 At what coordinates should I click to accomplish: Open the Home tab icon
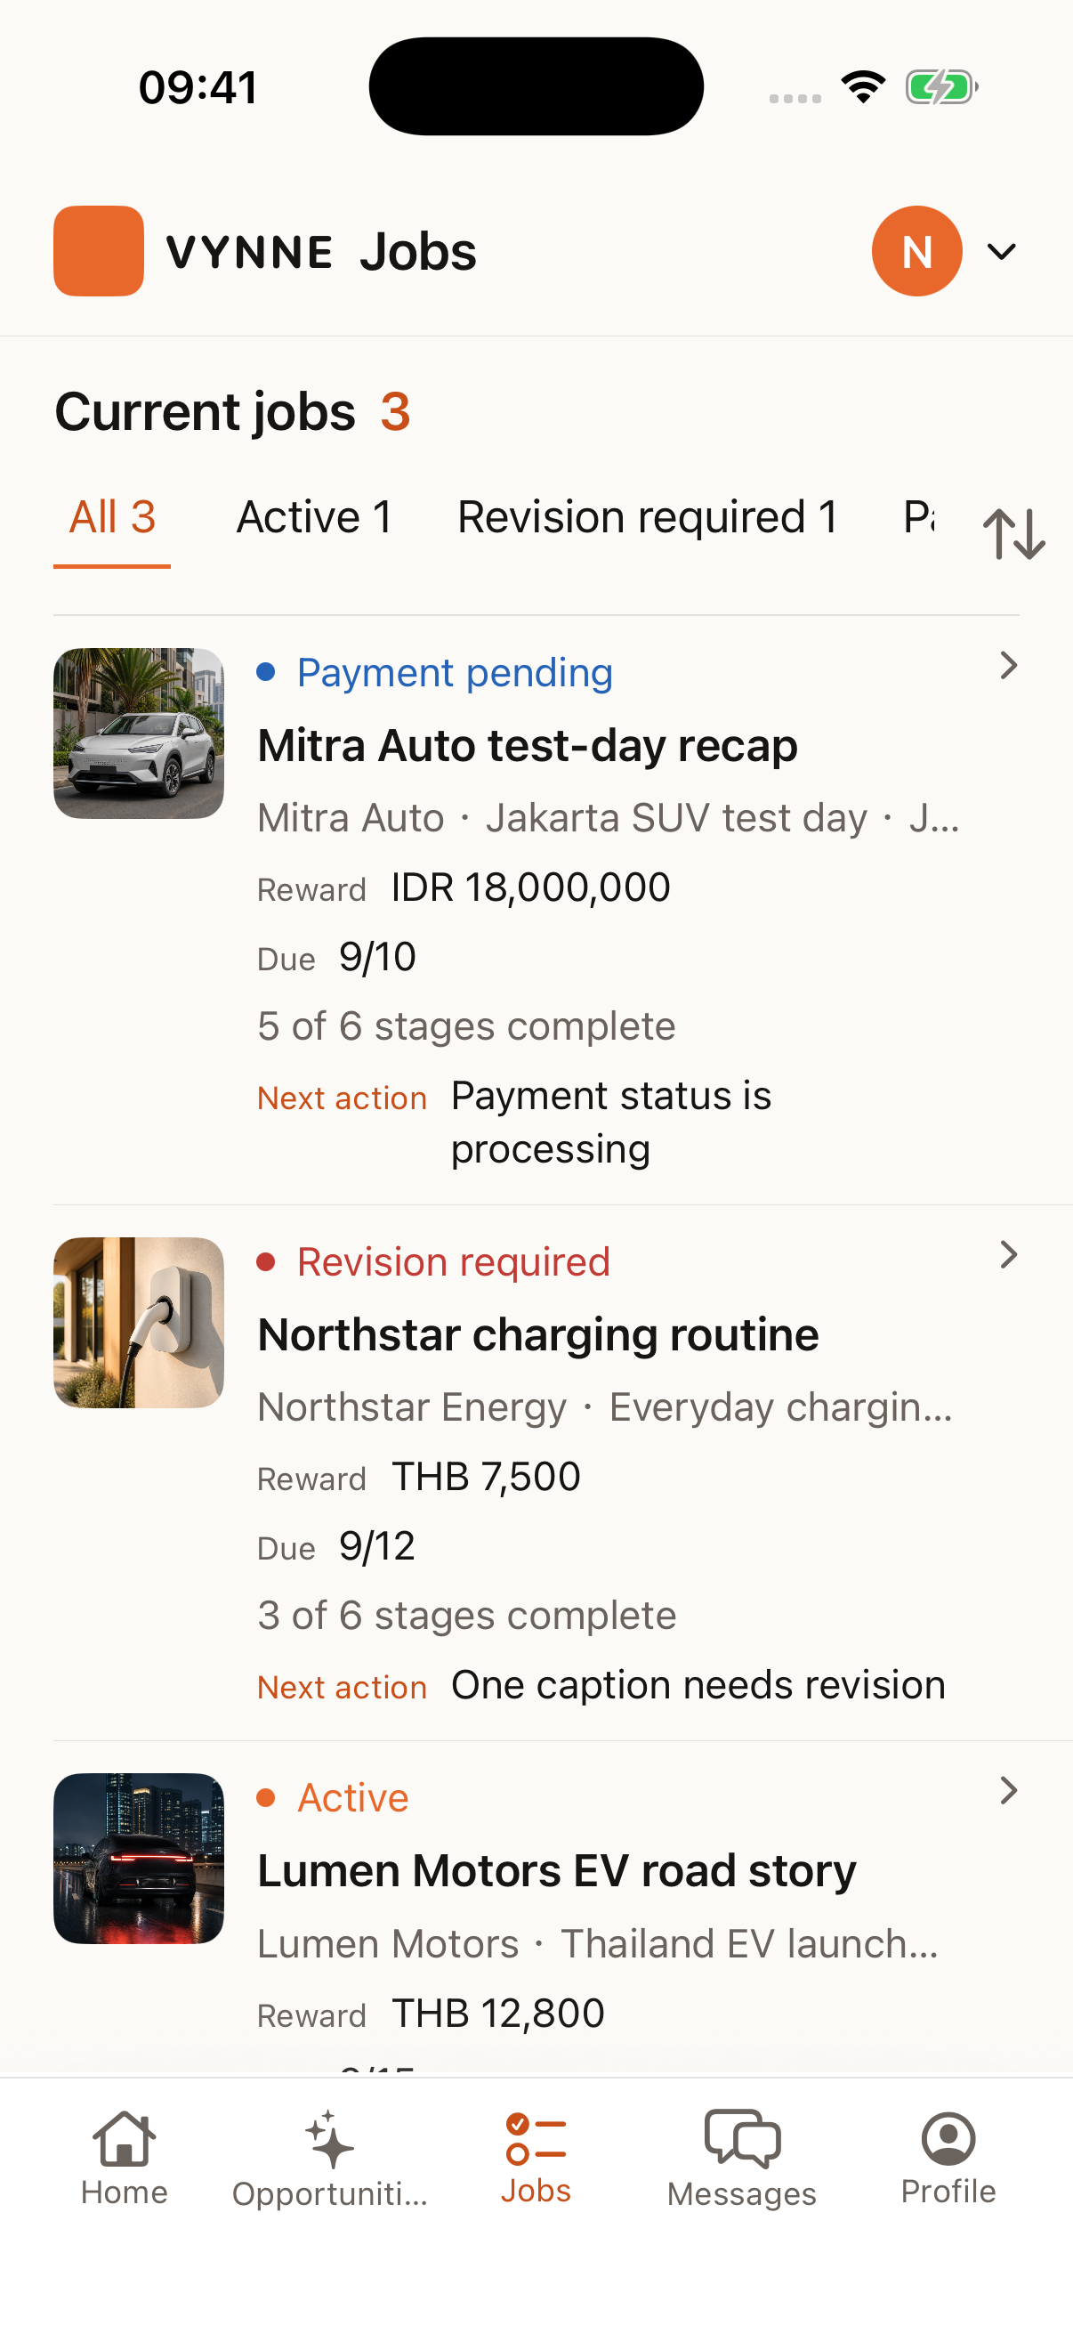click(x=124, y=2138)
